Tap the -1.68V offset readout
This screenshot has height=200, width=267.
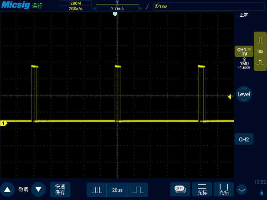(244, 67)
